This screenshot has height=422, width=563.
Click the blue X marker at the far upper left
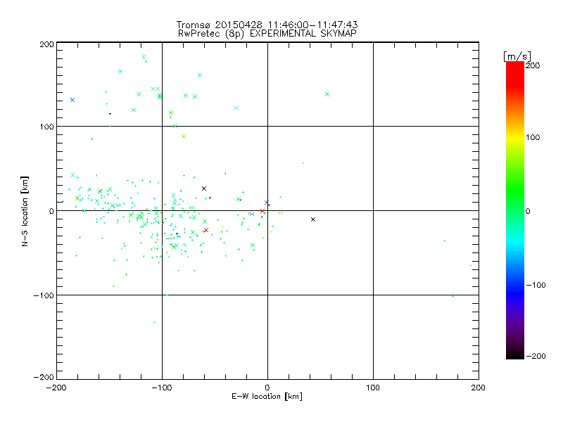(72, 100)
